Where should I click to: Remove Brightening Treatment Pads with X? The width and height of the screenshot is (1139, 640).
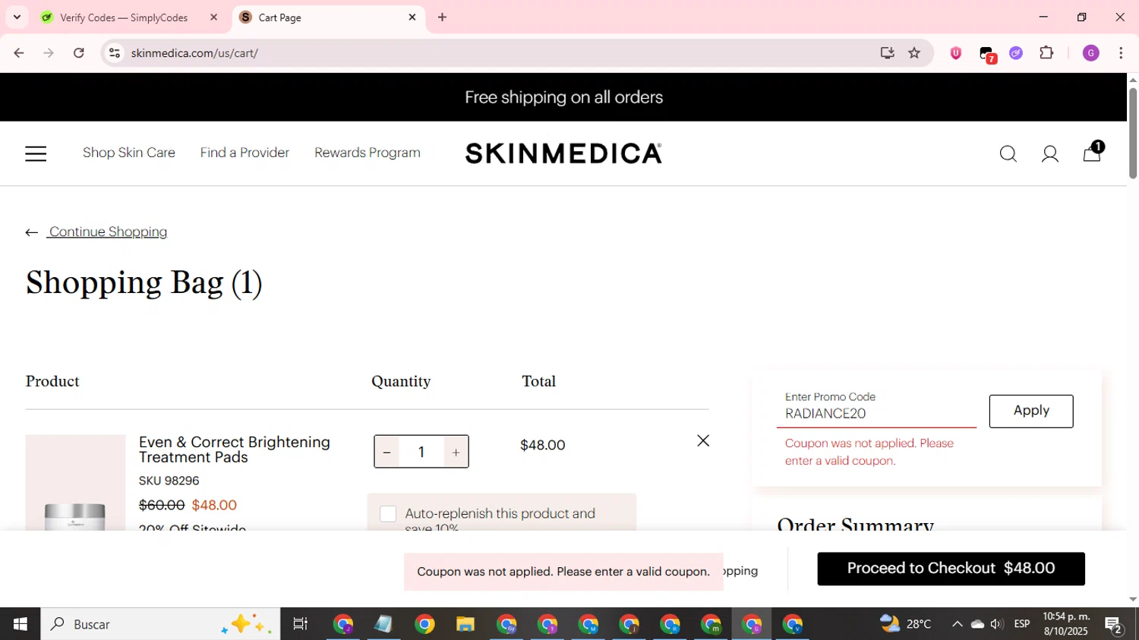[x=703, y=440]
